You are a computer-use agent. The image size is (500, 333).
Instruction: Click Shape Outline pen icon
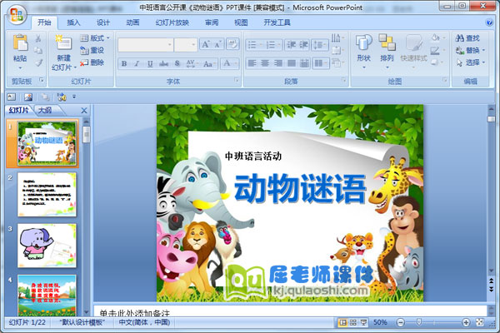point(436,50)
